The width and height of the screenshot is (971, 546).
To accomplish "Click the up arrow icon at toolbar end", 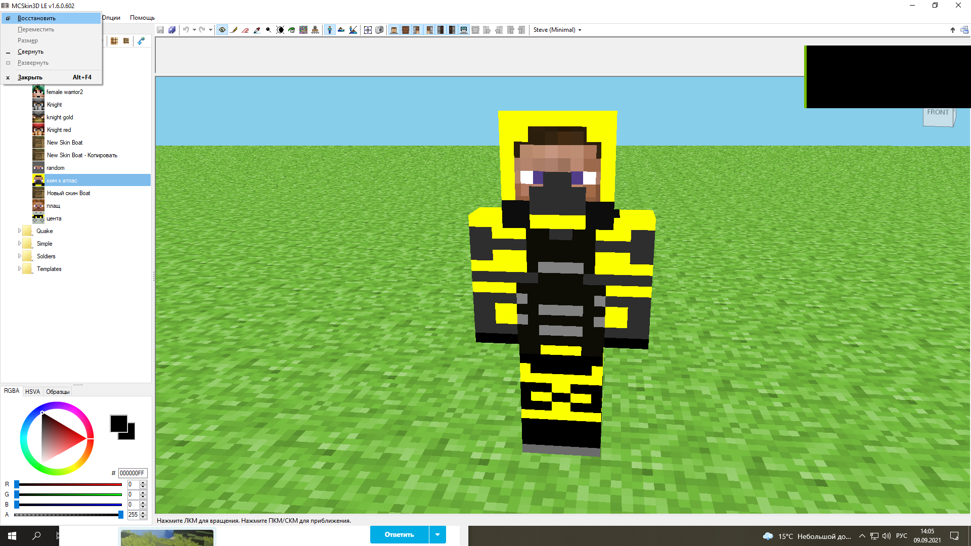I will (953, 30).
